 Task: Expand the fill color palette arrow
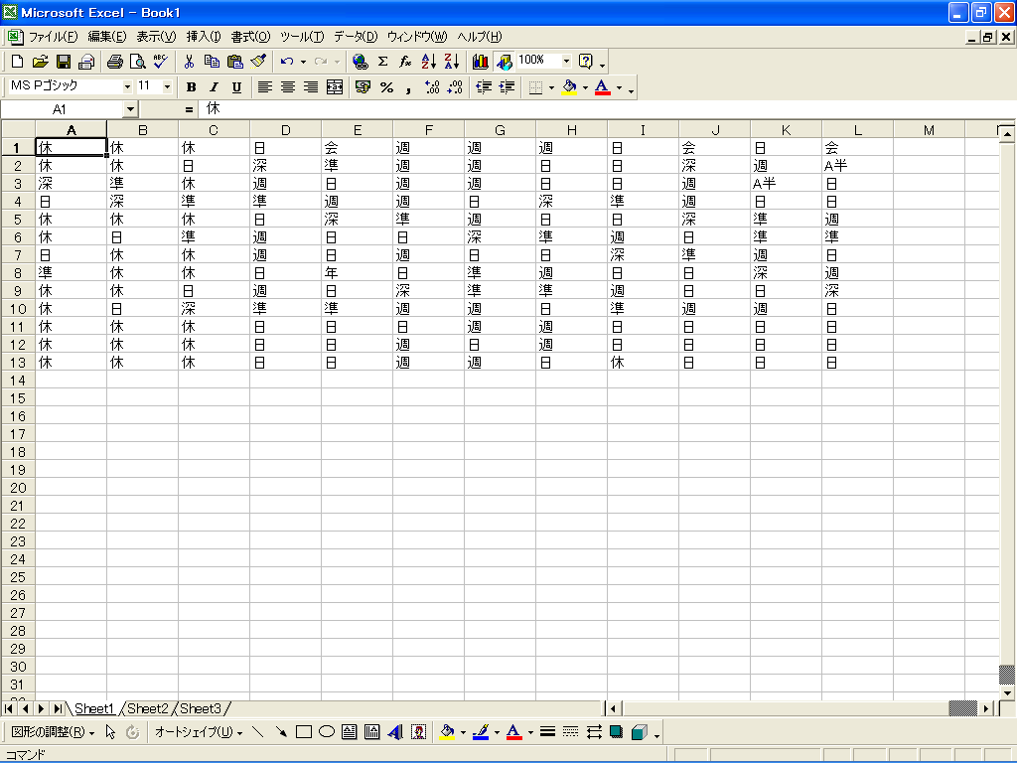[585, 87]
